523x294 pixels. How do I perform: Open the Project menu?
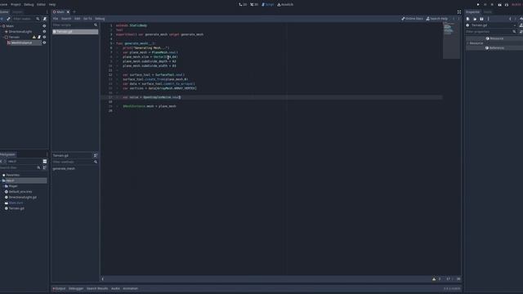(x=16, y=5)
